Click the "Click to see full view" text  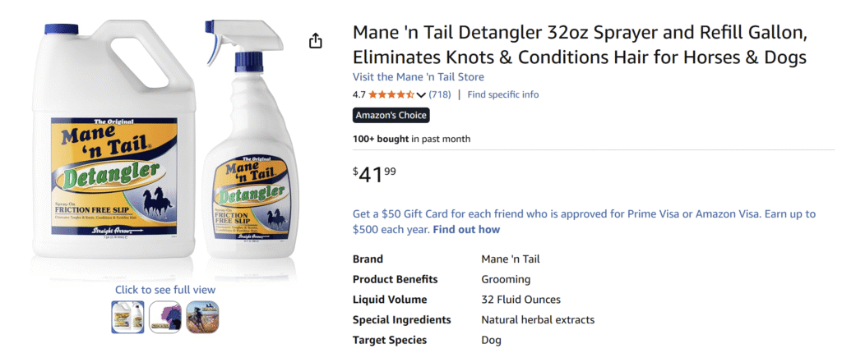pos(165,290)
